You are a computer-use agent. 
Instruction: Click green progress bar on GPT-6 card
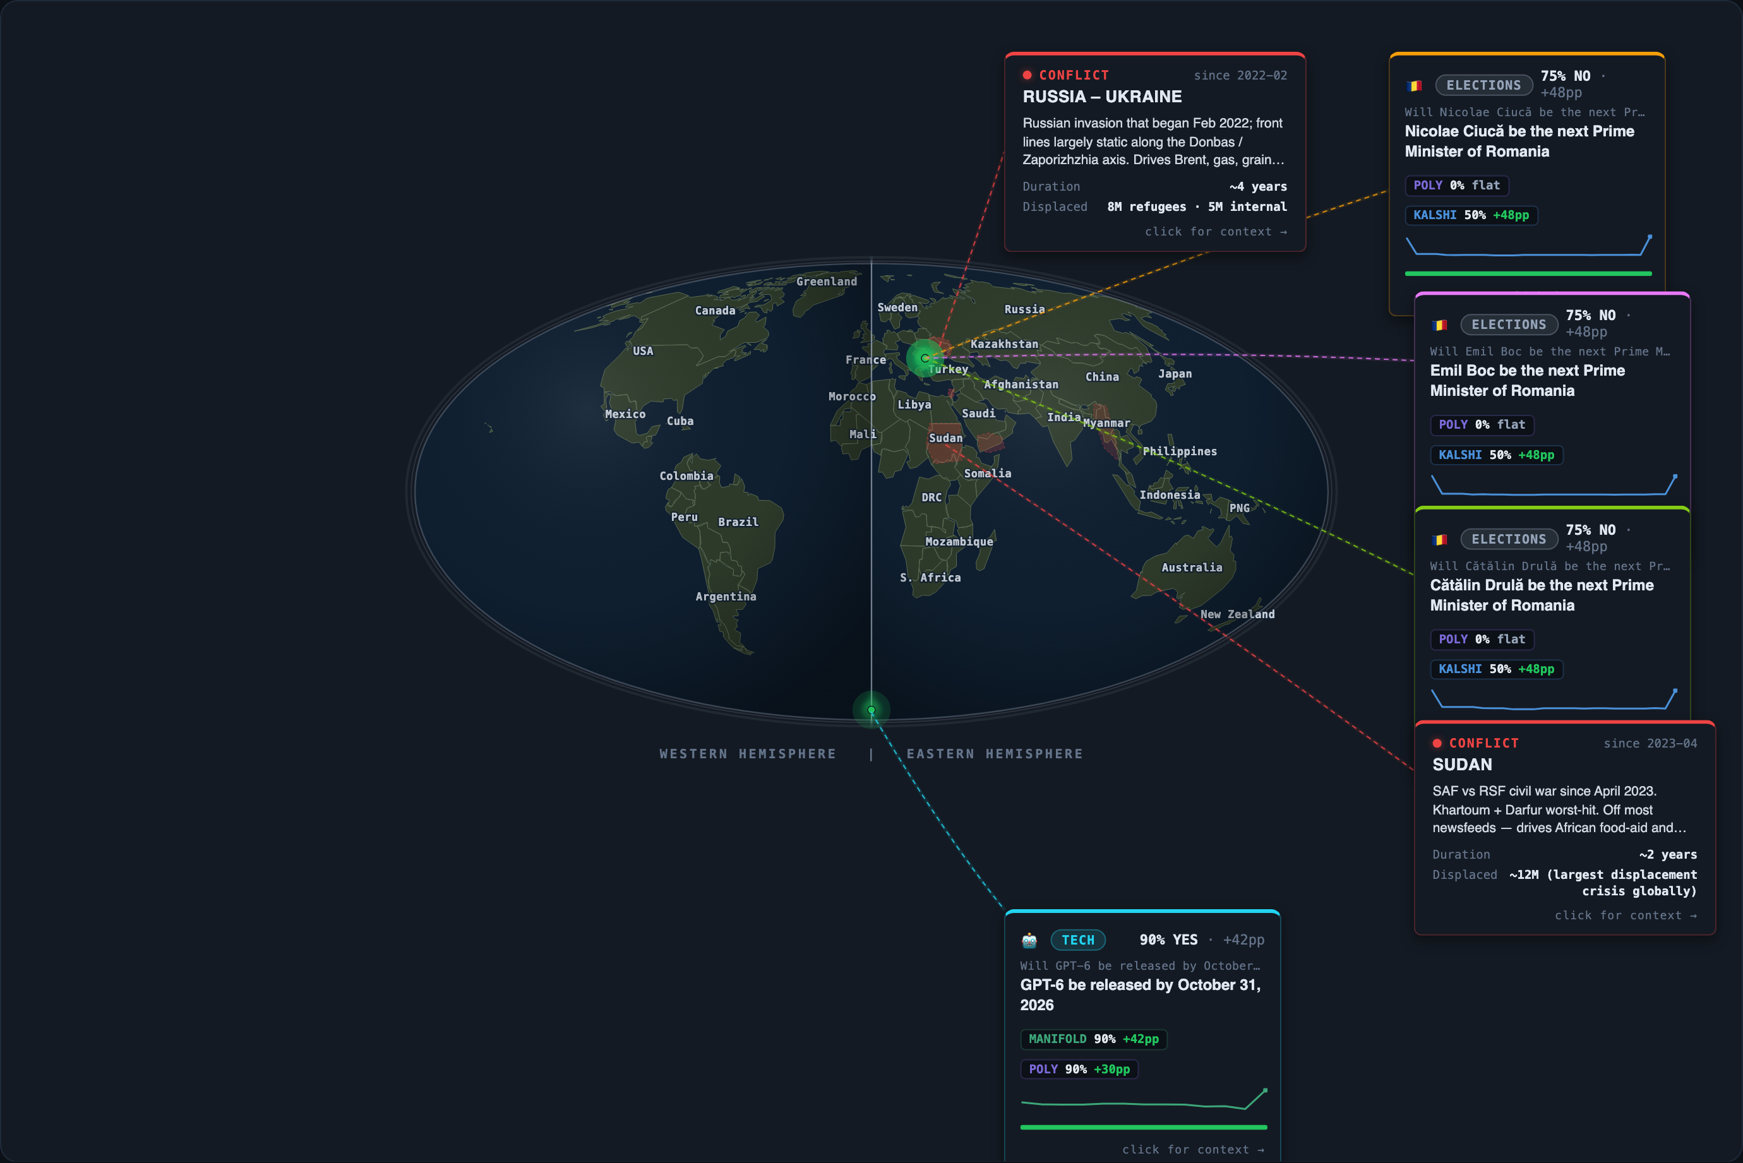[1144, 1128]
